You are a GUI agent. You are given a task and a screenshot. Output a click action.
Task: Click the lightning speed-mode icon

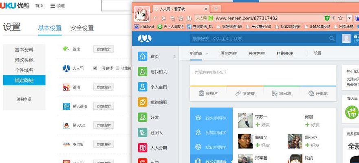point(334,18)
